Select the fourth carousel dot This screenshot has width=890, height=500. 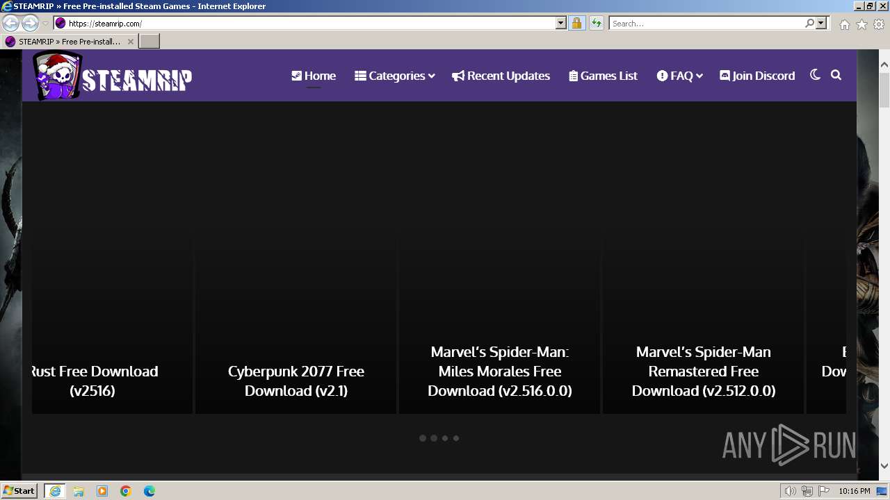[x=456, y=438]
